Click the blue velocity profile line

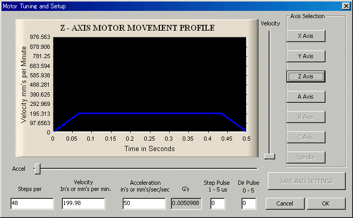click(150, 114)
